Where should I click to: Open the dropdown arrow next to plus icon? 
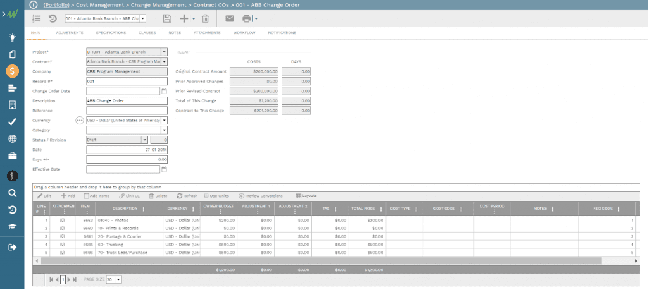click(x=194, y=19)
